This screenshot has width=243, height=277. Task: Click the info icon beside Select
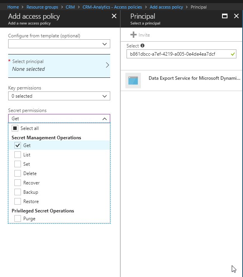click(x=142, y=46)
